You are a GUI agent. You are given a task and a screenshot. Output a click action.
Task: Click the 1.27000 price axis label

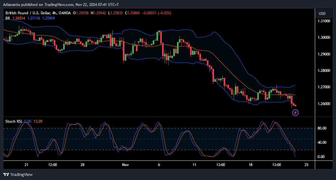[324, 87]
